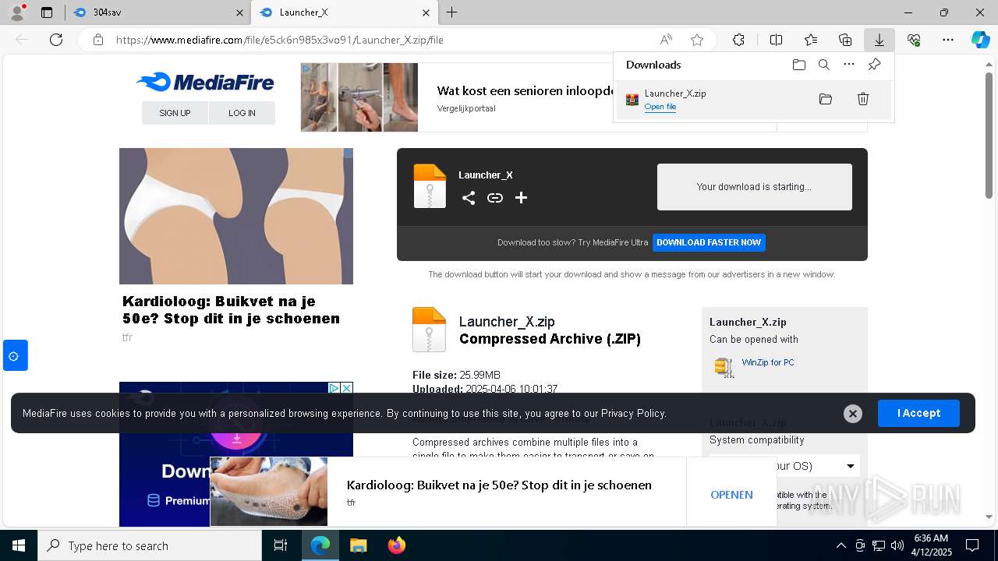
Task: Show hidden tray icons chevron
Action: [841, 545]
